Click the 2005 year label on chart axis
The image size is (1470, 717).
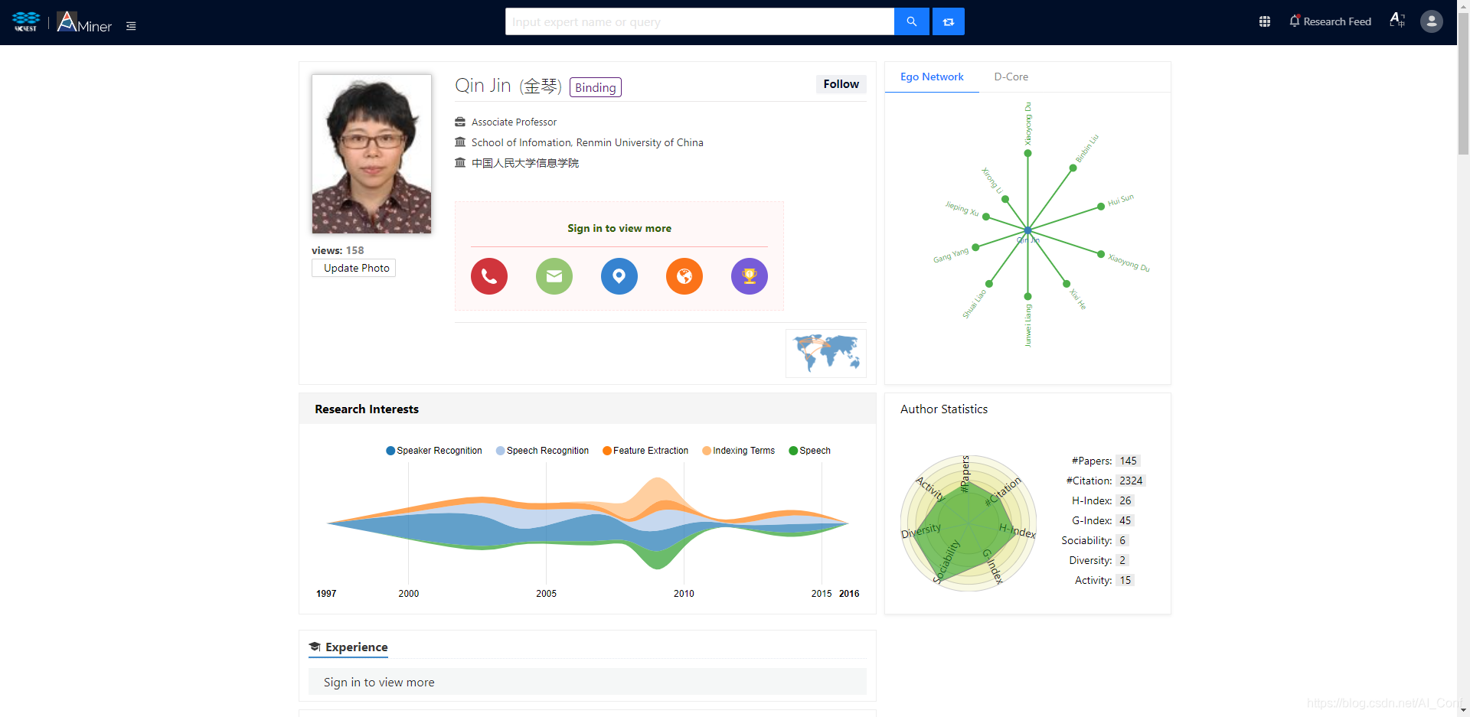click(546, 593)
